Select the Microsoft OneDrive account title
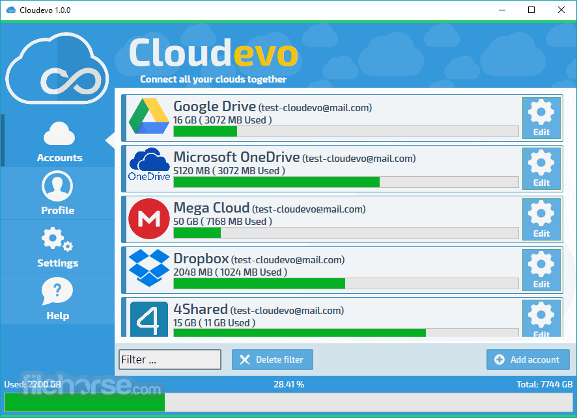Viewport: 577px width, 418px height. pyautogui.click(x=236, y=157)
